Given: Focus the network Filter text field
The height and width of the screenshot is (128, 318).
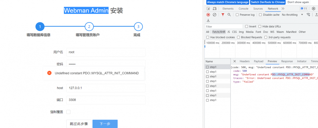Looking at the screenshot, I should (224, 27).
